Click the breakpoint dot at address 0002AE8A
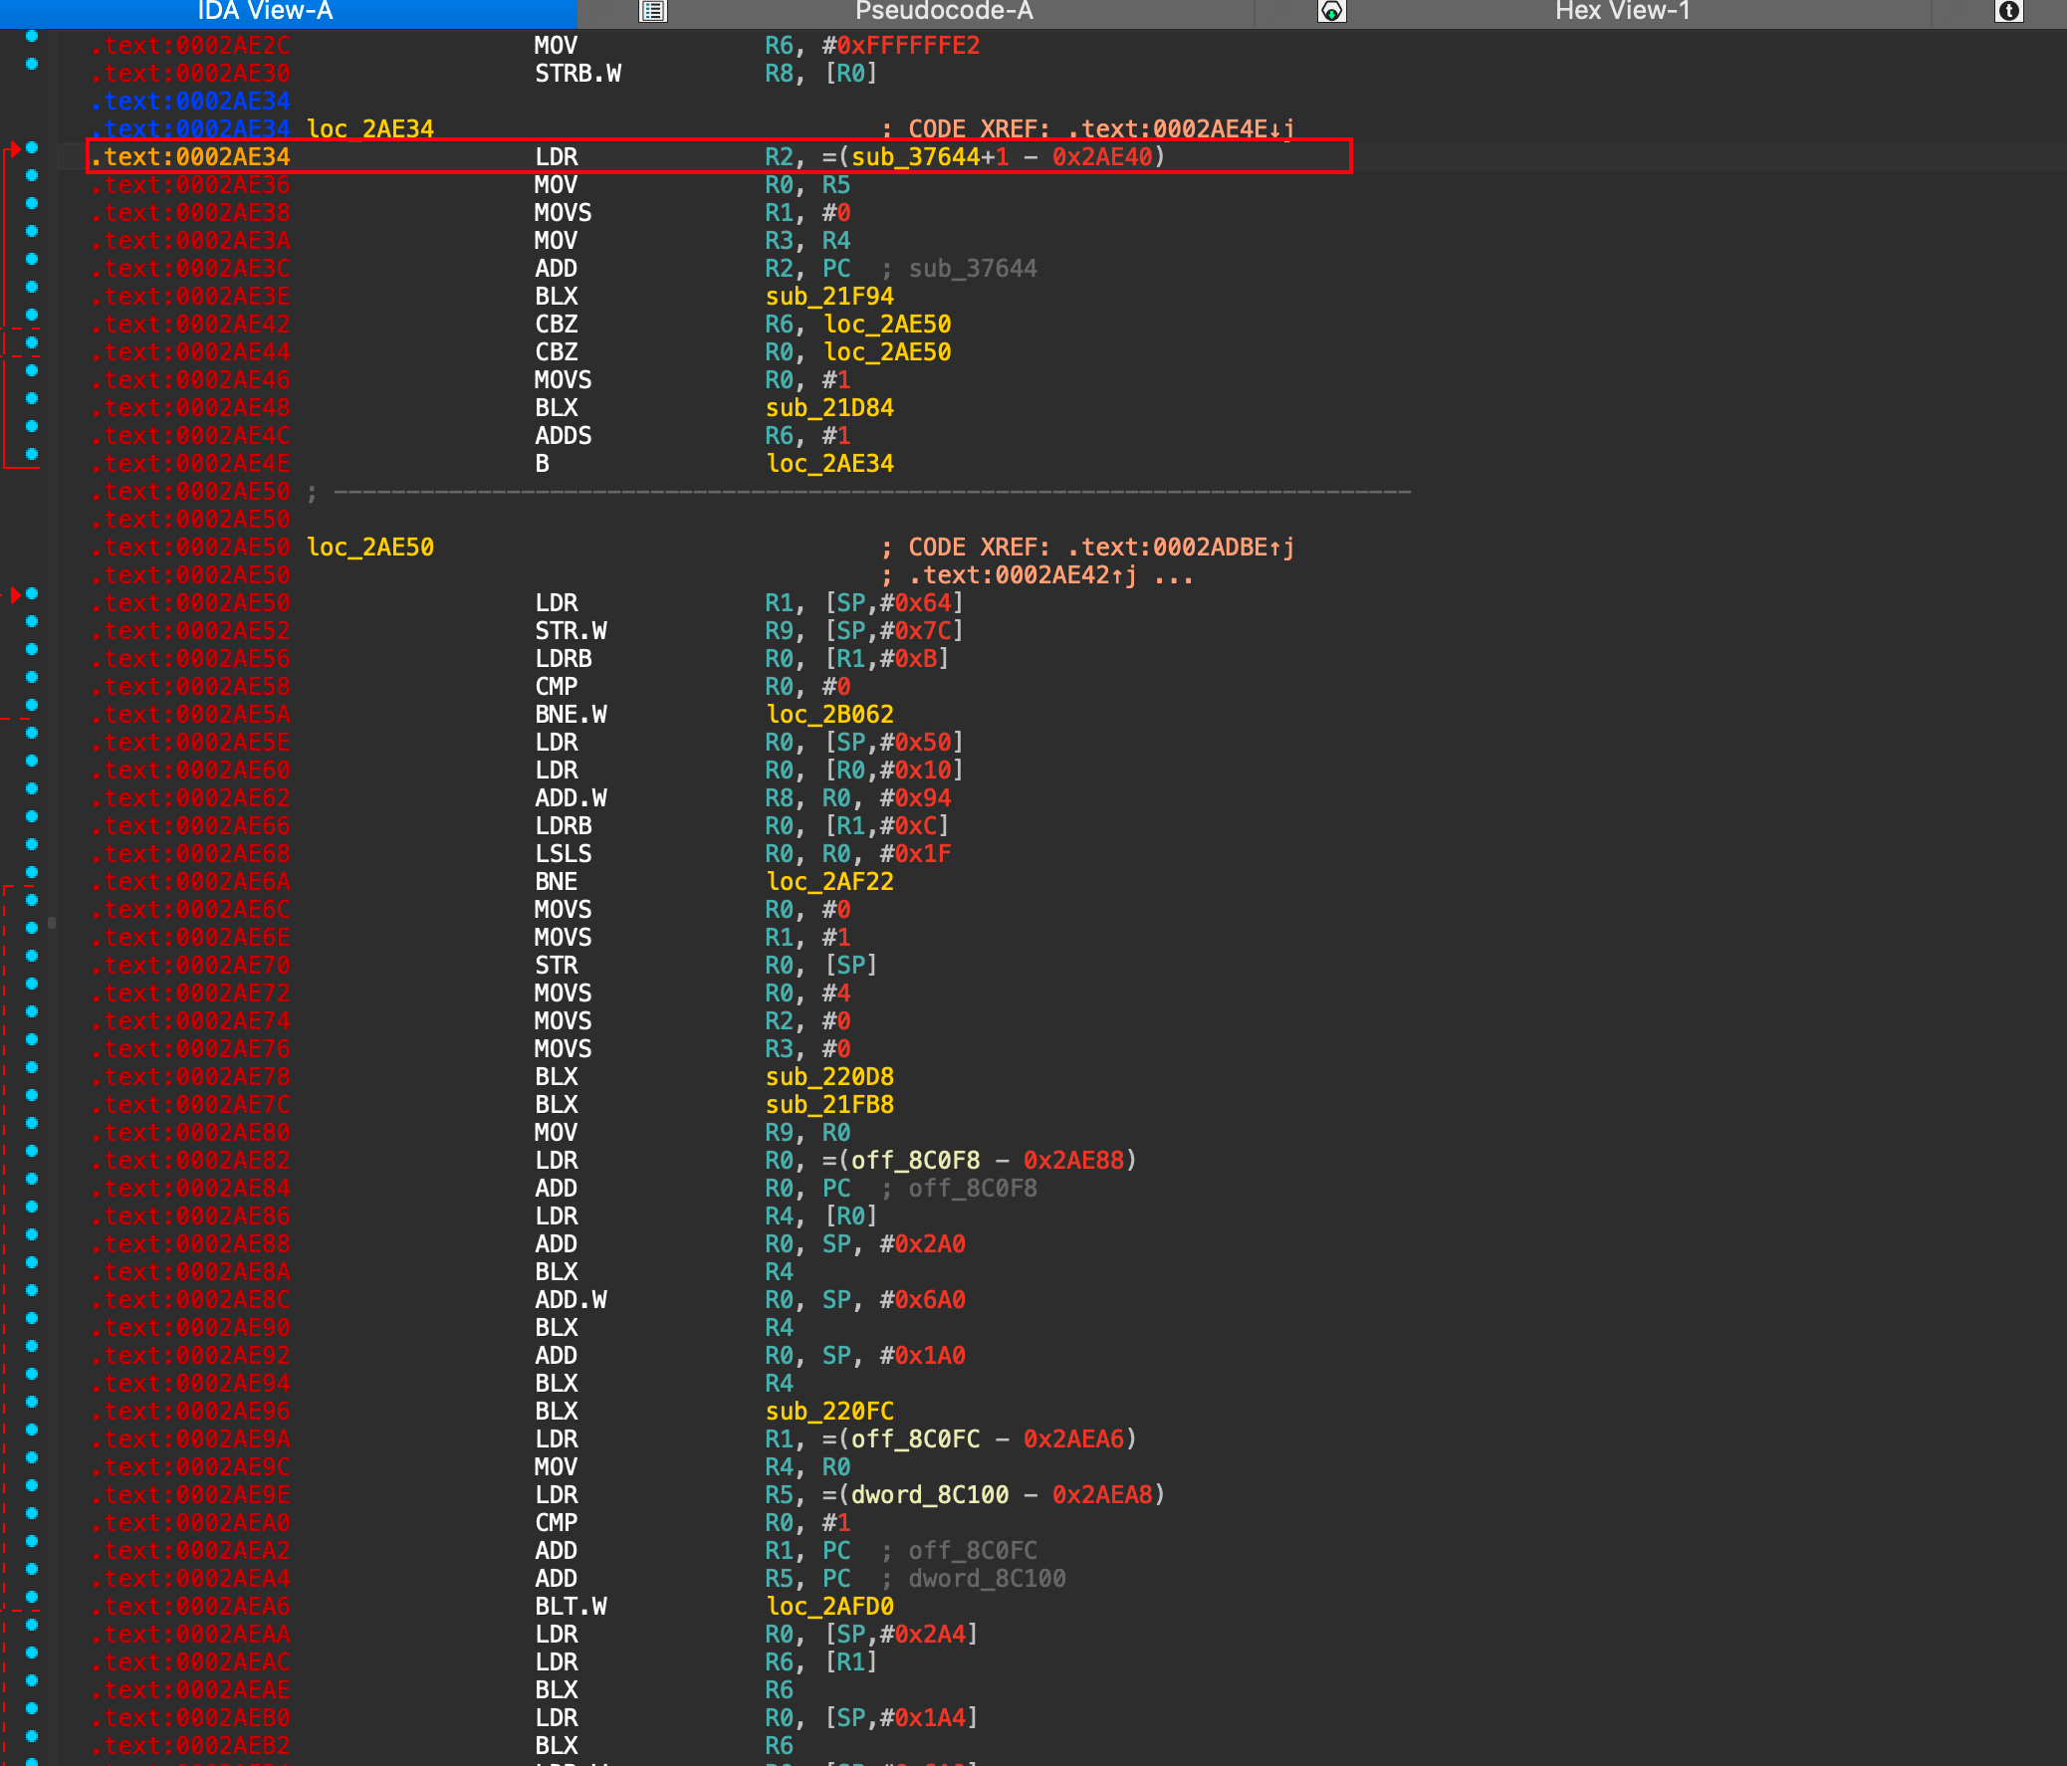The width and height of the screenshot is (2067, 1766). pos(32,1262)
